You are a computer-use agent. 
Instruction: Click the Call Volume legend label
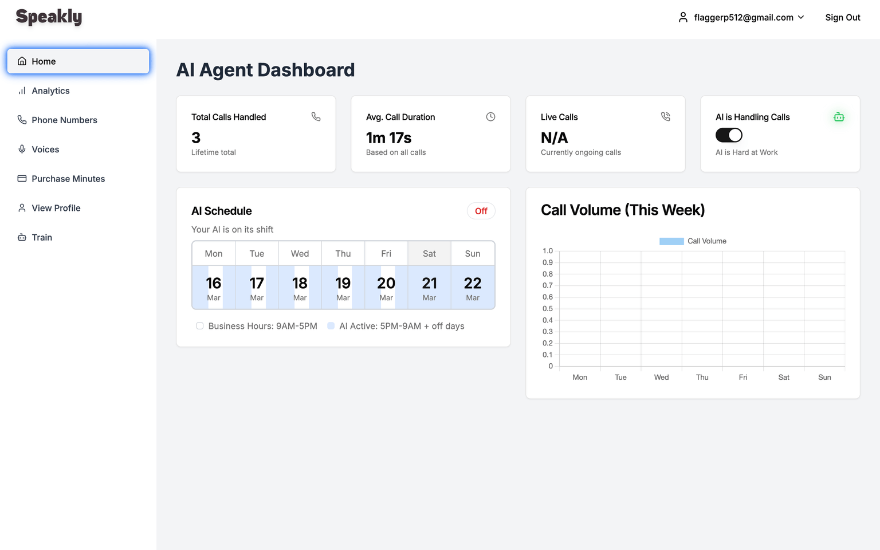click(x=707, y=241)
